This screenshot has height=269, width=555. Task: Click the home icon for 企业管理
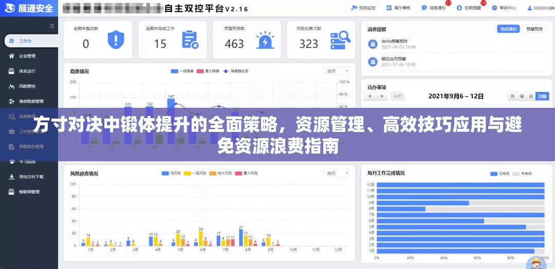coord(12,56)
